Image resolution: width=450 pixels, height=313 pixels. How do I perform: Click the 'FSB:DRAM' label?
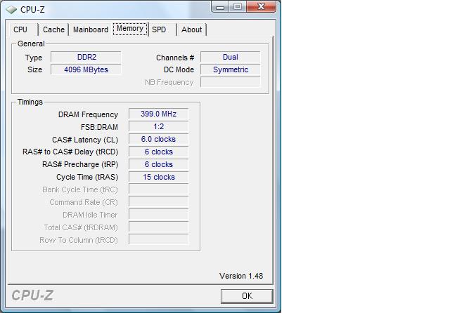pyautogui.click(x=99, y=127)
